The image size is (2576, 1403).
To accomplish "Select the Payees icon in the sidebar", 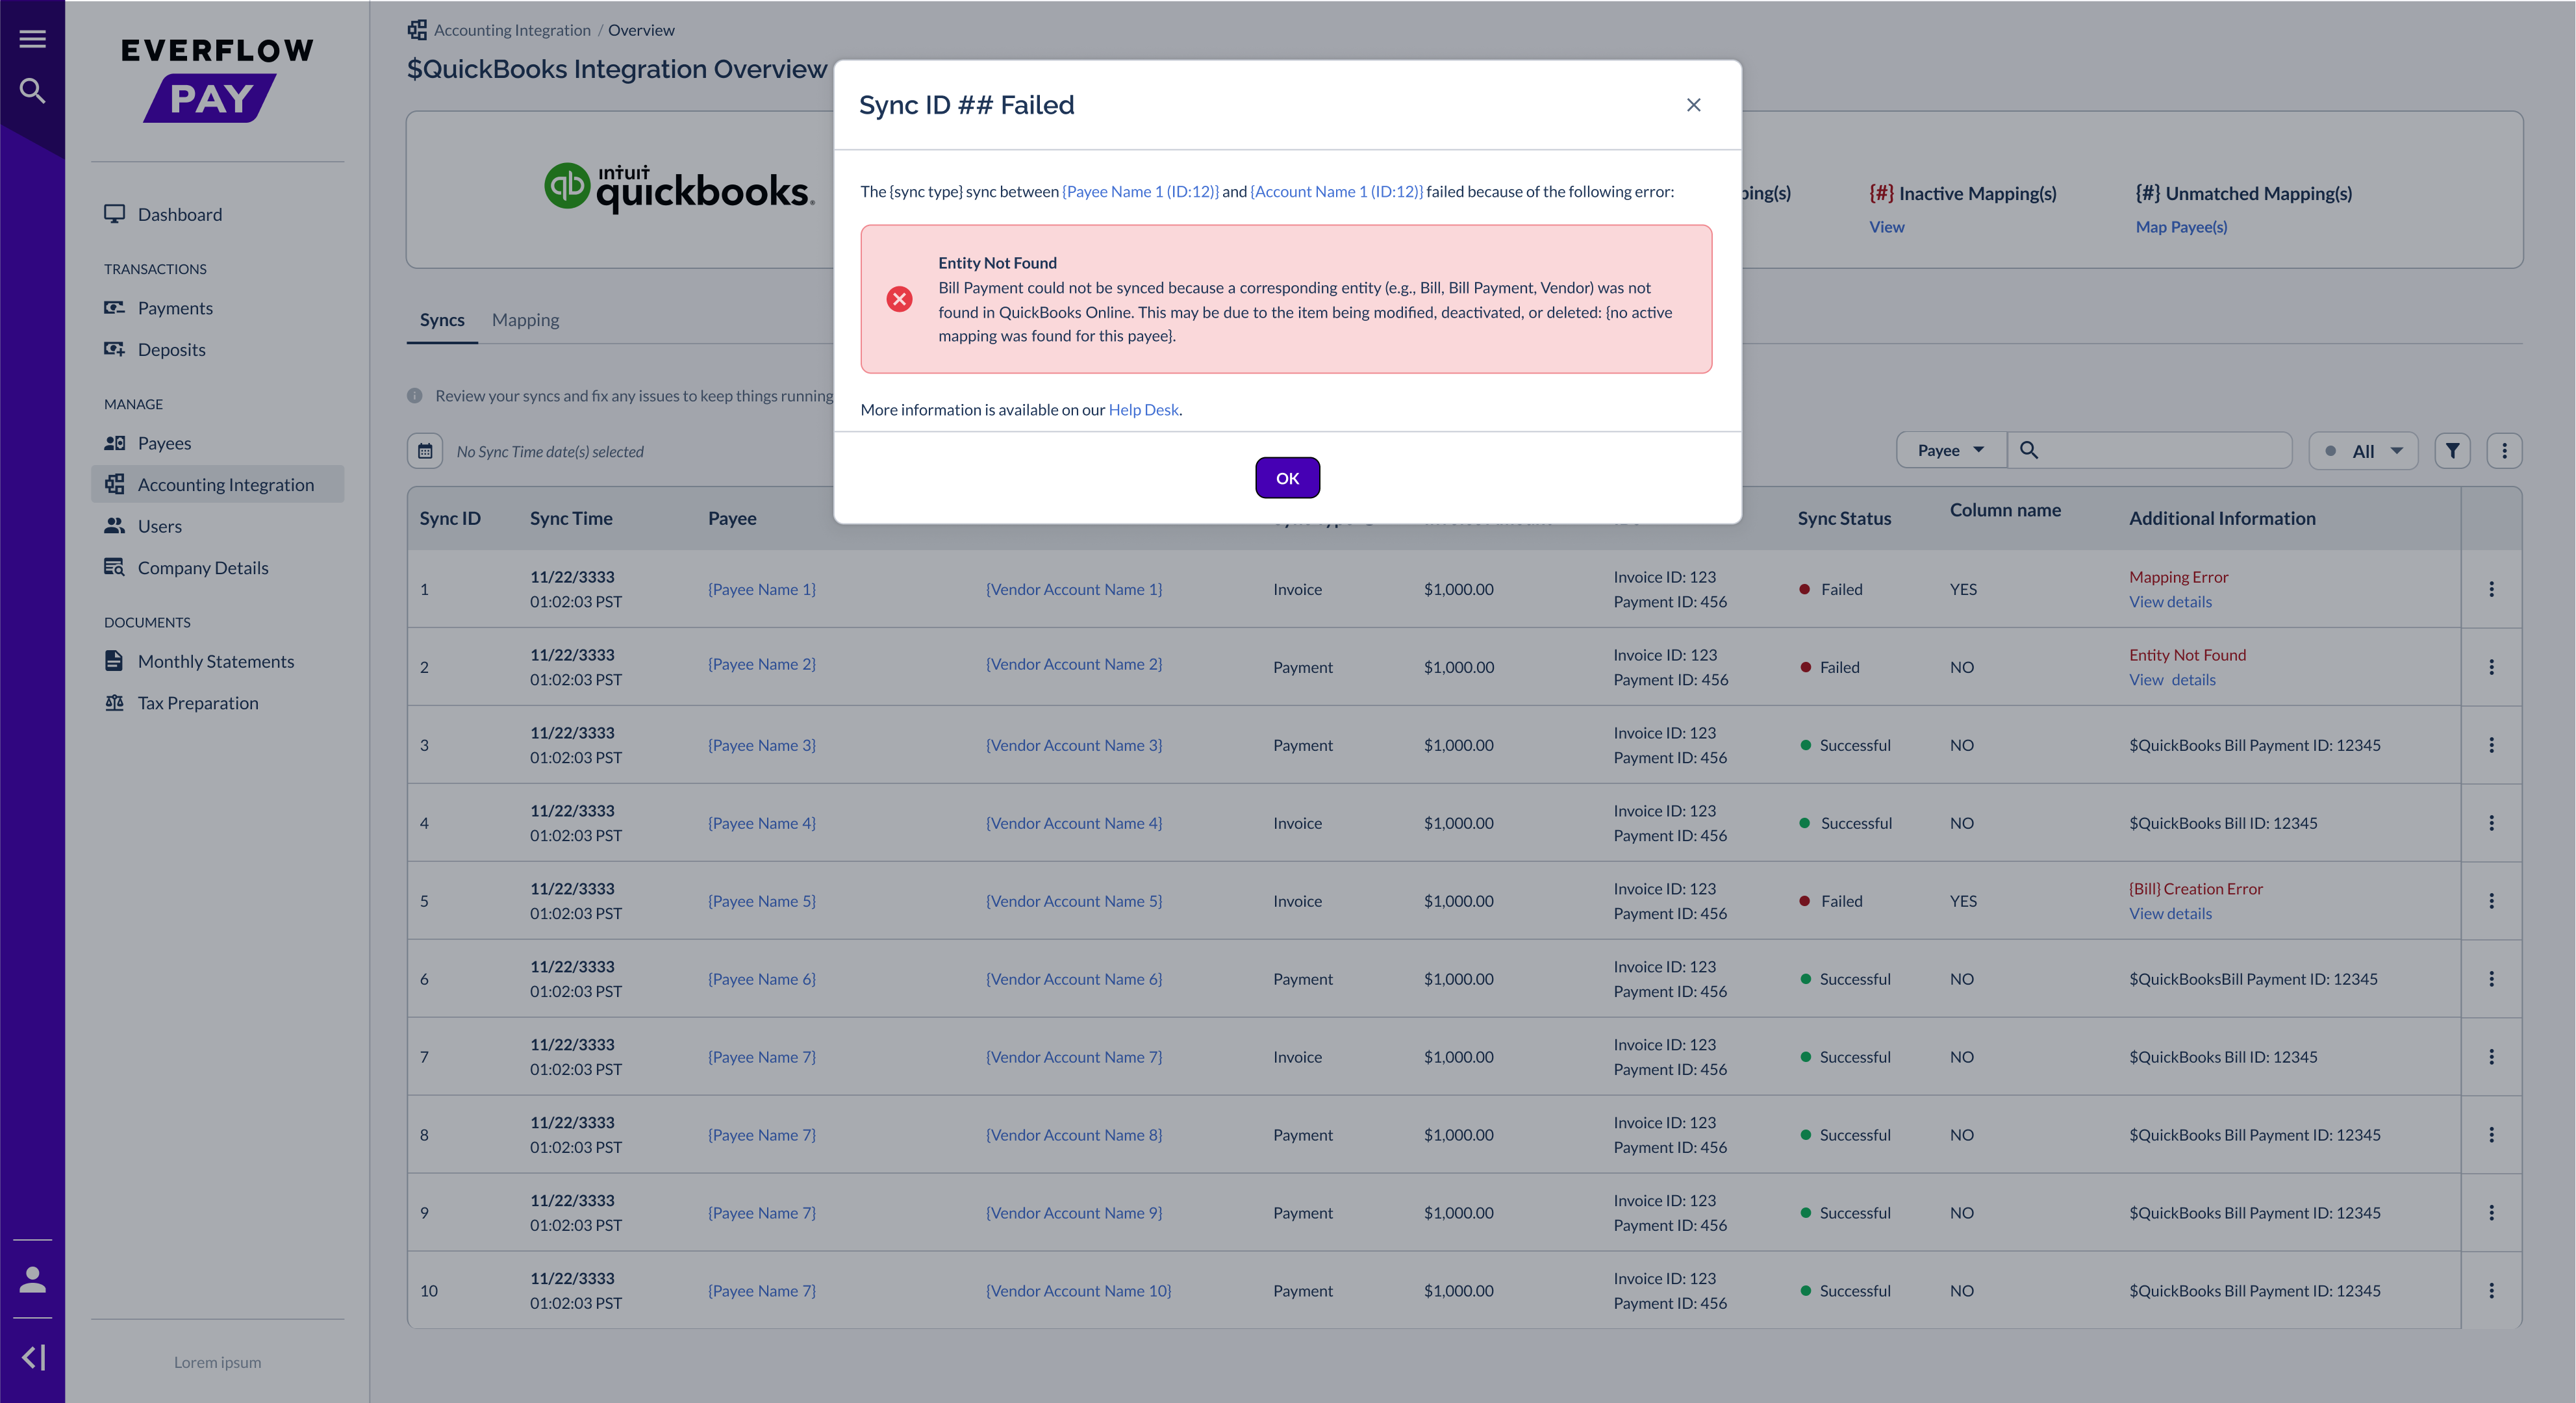I will pyautogui.click(x=115, y=442).
